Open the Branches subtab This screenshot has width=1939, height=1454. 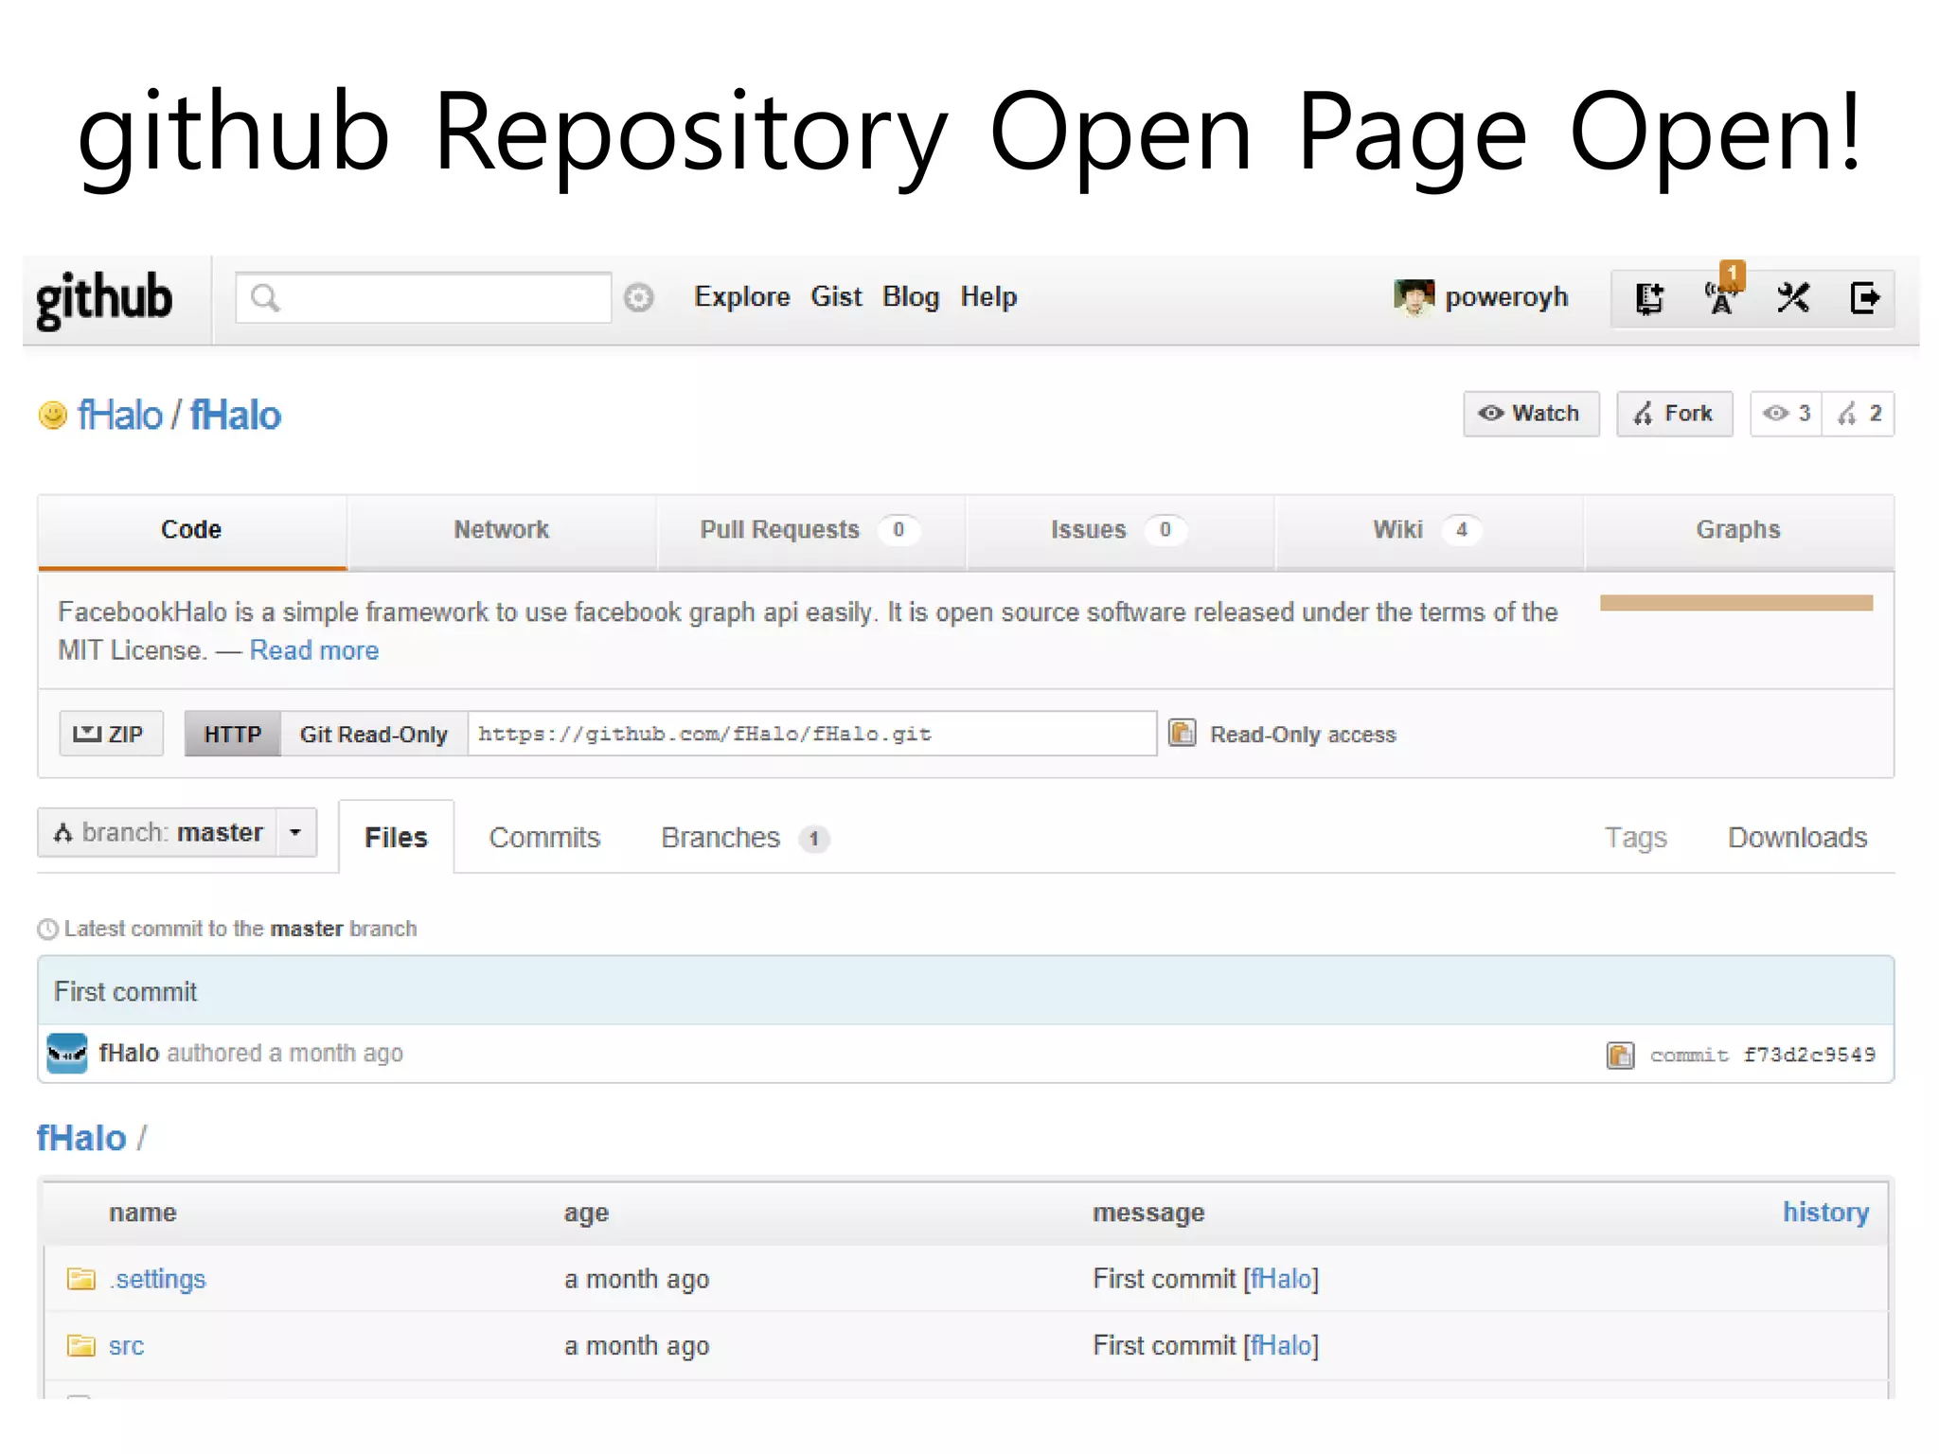coord(745,838)
